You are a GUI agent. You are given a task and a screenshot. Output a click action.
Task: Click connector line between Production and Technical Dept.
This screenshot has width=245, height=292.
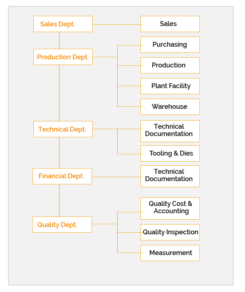coord(59,93)
